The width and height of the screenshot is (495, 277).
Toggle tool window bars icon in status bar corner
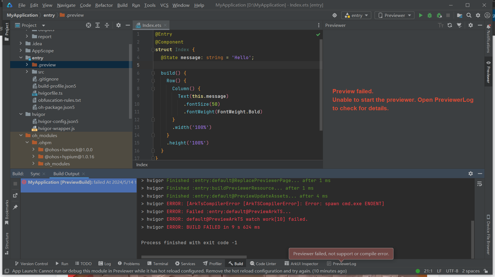[7, 271]
